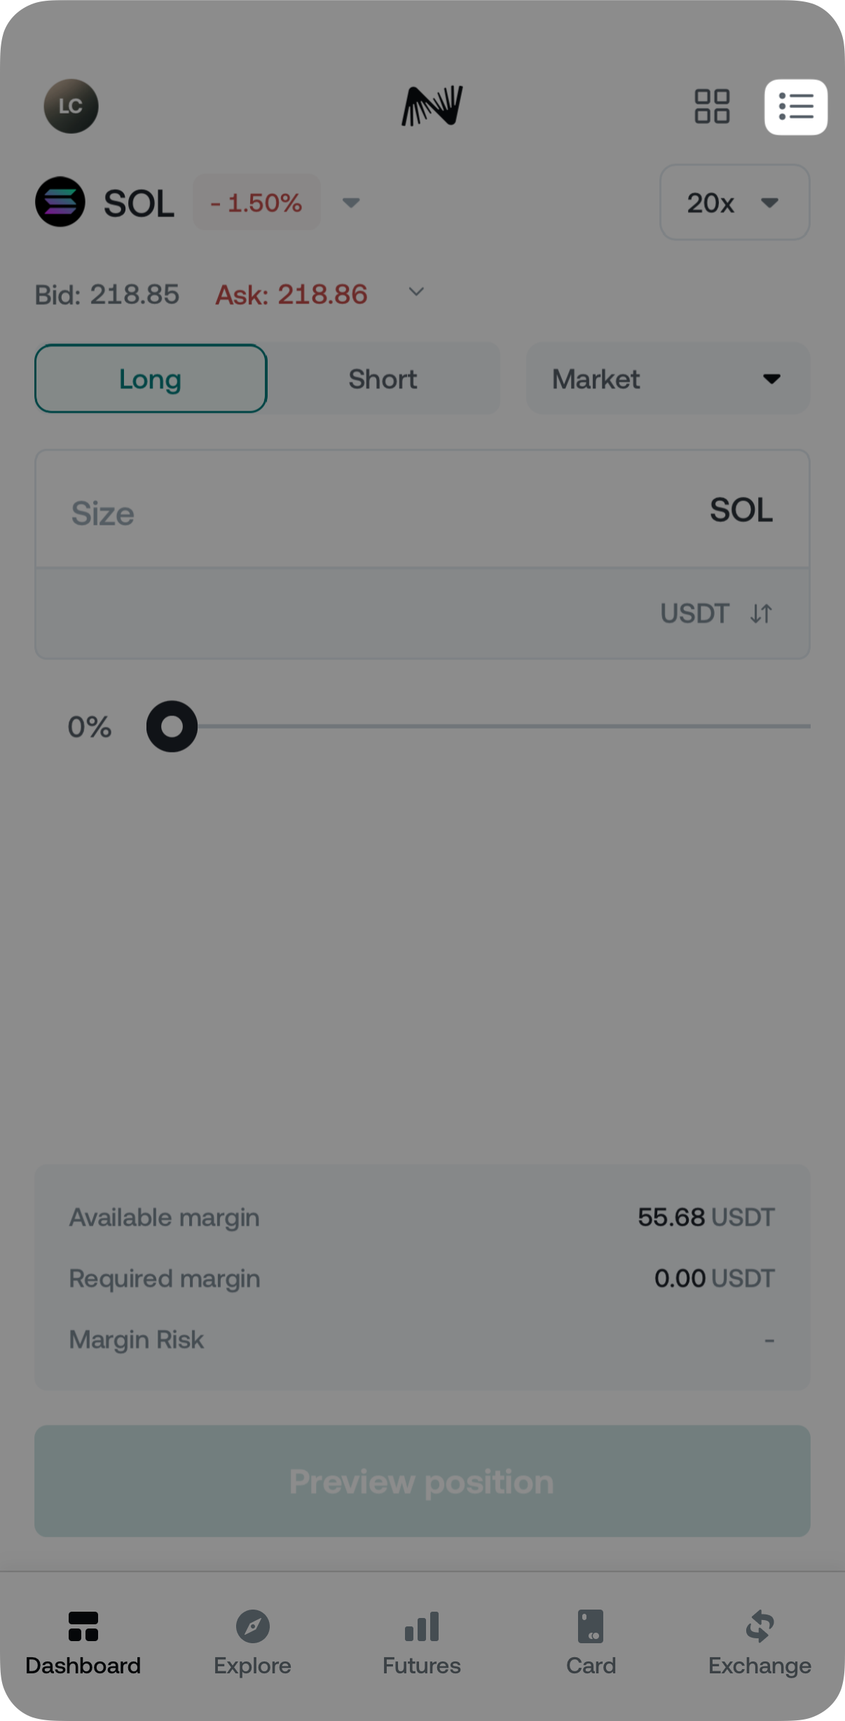The width and height of the screenshot is (845, 1721).
Task: Go to Exchange in bottom bar
Action: (760, 1640)
